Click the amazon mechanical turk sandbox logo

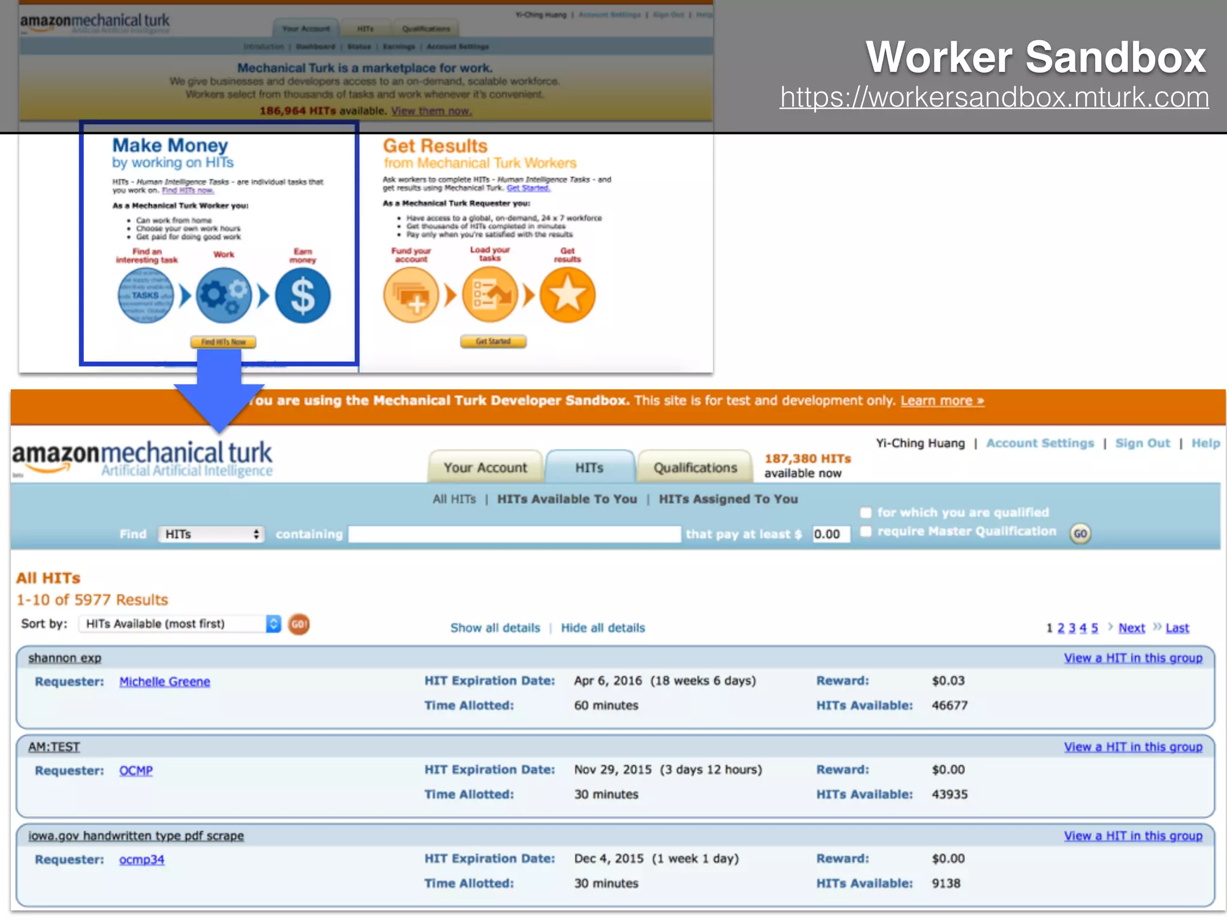click(x=142, y=459)
